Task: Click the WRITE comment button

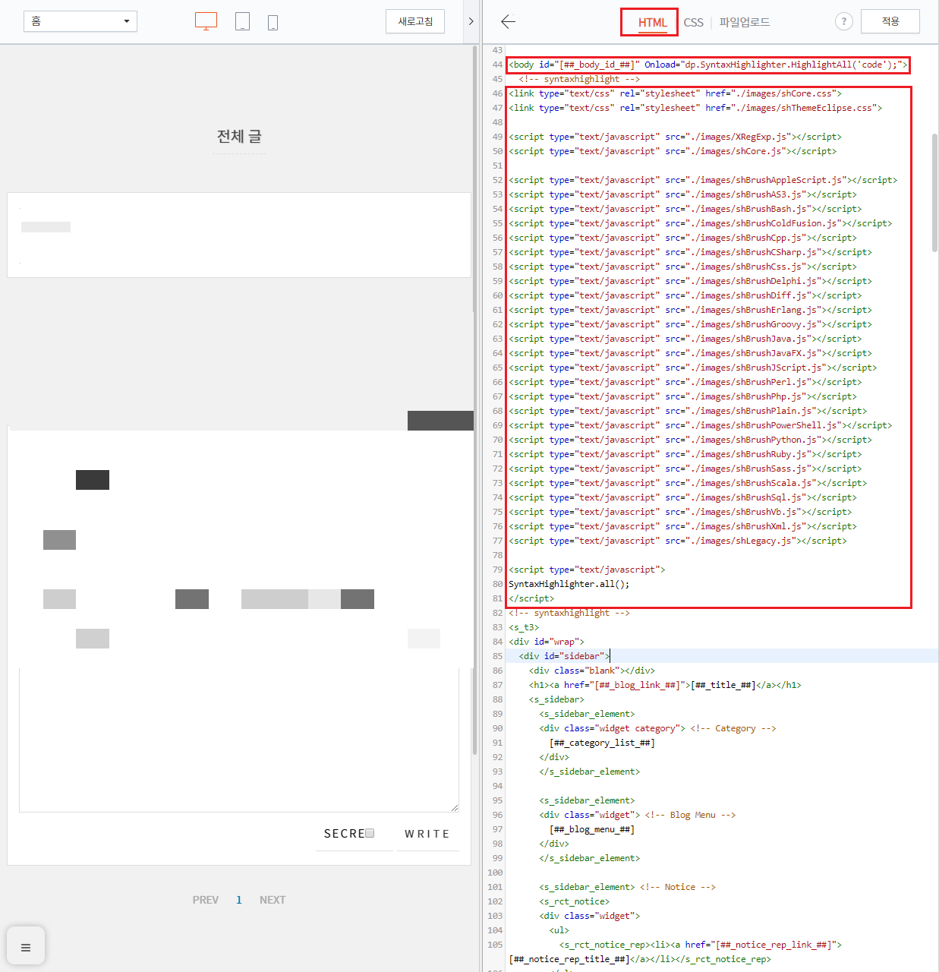Action: 427,834
